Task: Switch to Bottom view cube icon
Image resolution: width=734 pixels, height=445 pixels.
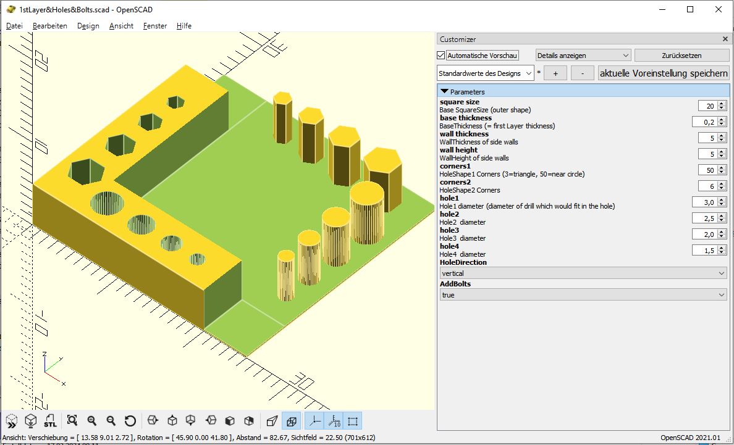Action: pos(191,421)
